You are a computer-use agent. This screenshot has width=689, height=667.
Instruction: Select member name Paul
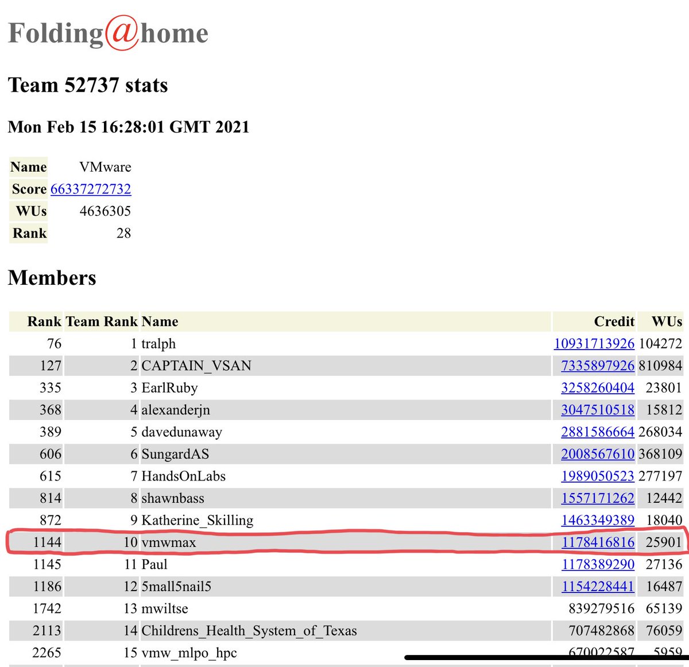point(154,564)
